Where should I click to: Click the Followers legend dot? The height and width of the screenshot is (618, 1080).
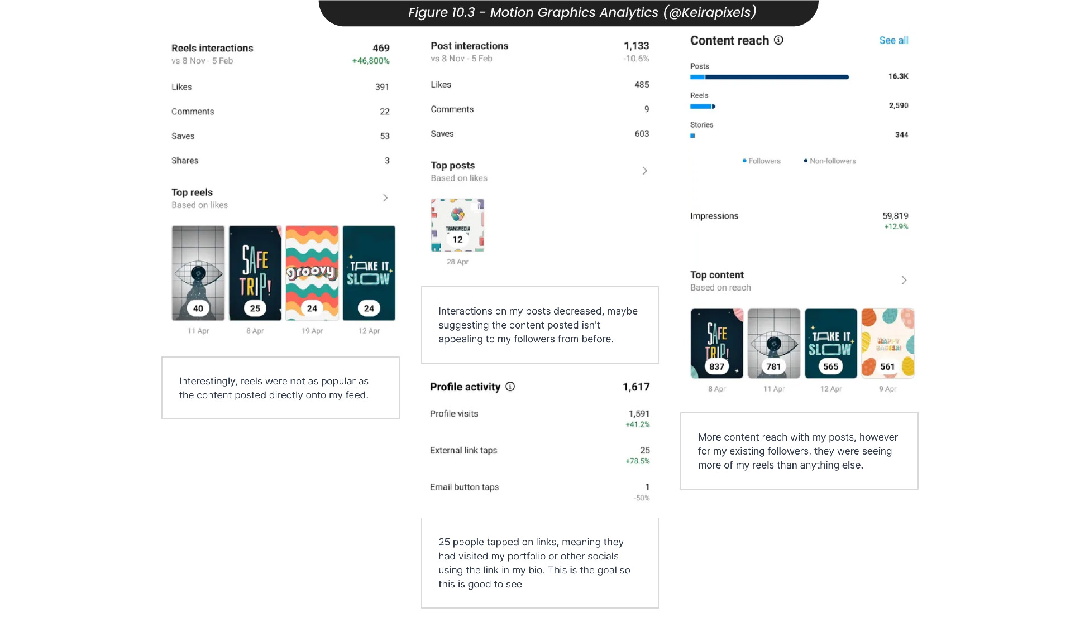[x=744, y=161]
